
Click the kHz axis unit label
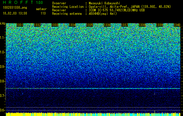3,23
